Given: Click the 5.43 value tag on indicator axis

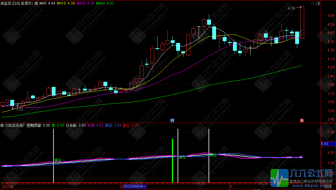Looking at the screenshot, I should tap(325, 144).
